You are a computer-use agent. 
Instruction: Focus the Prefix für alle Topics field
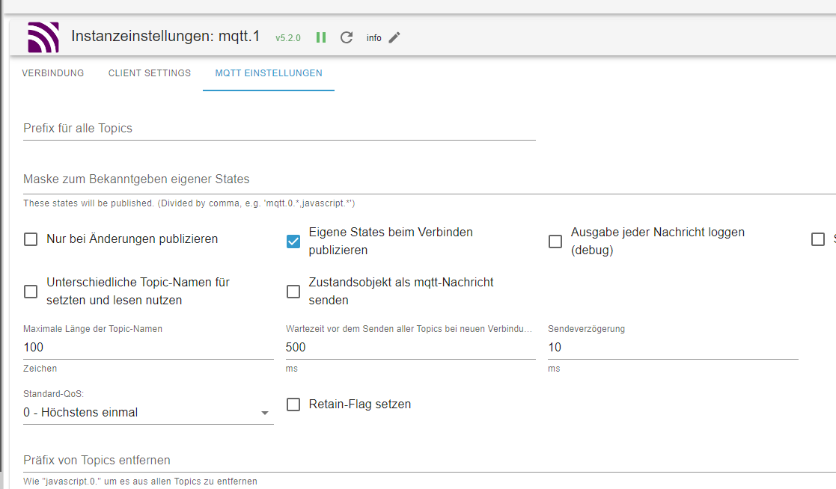click(279, 129)
